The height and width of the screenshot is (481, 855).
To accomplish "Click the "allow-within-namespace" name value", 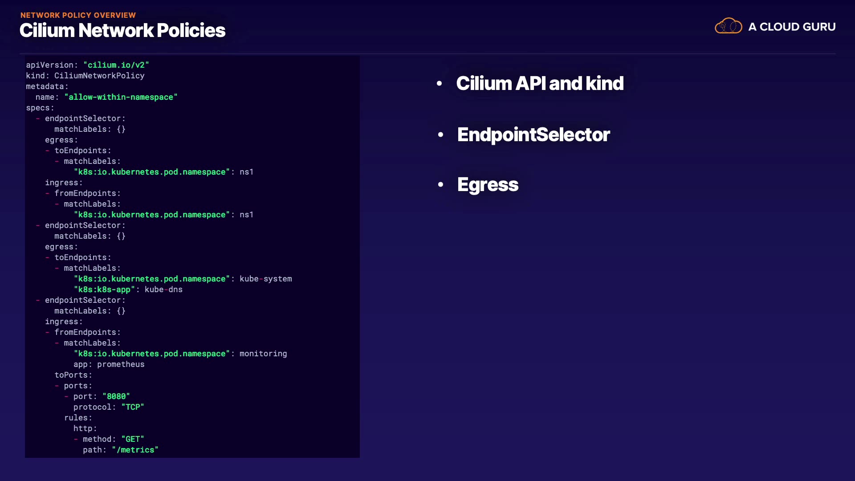I will click(x=121, y=97).
